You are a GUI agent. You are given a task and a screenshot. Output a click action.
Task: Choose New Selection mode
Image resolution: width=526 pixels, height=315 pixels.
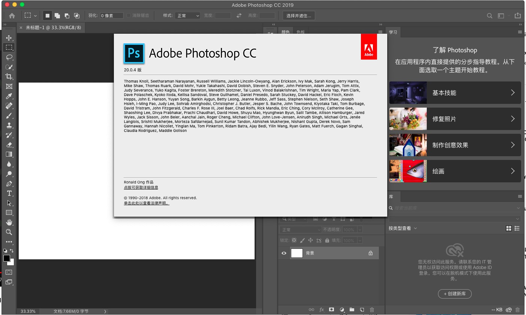[47, 15]
